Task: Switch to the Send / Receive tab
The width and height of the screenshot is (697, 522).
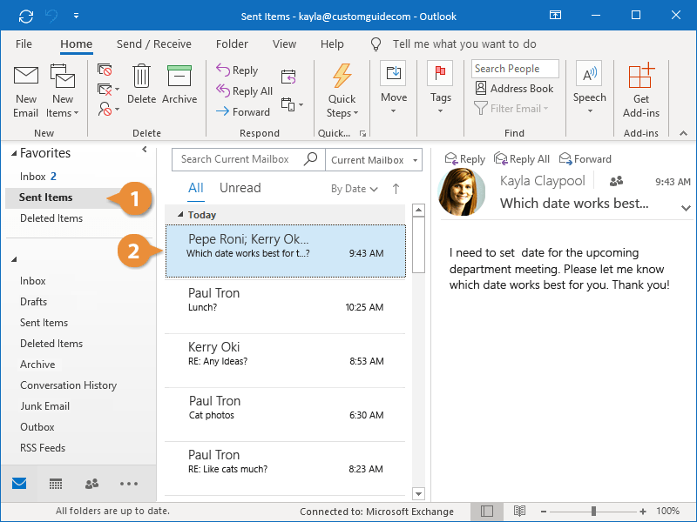Action: pos(154,44)
